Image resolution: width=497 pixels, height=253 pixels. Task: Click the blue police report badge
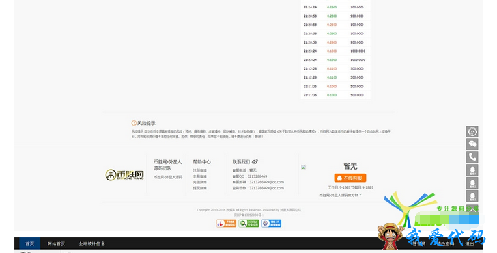pyautogui.click(x=271, y=223)
